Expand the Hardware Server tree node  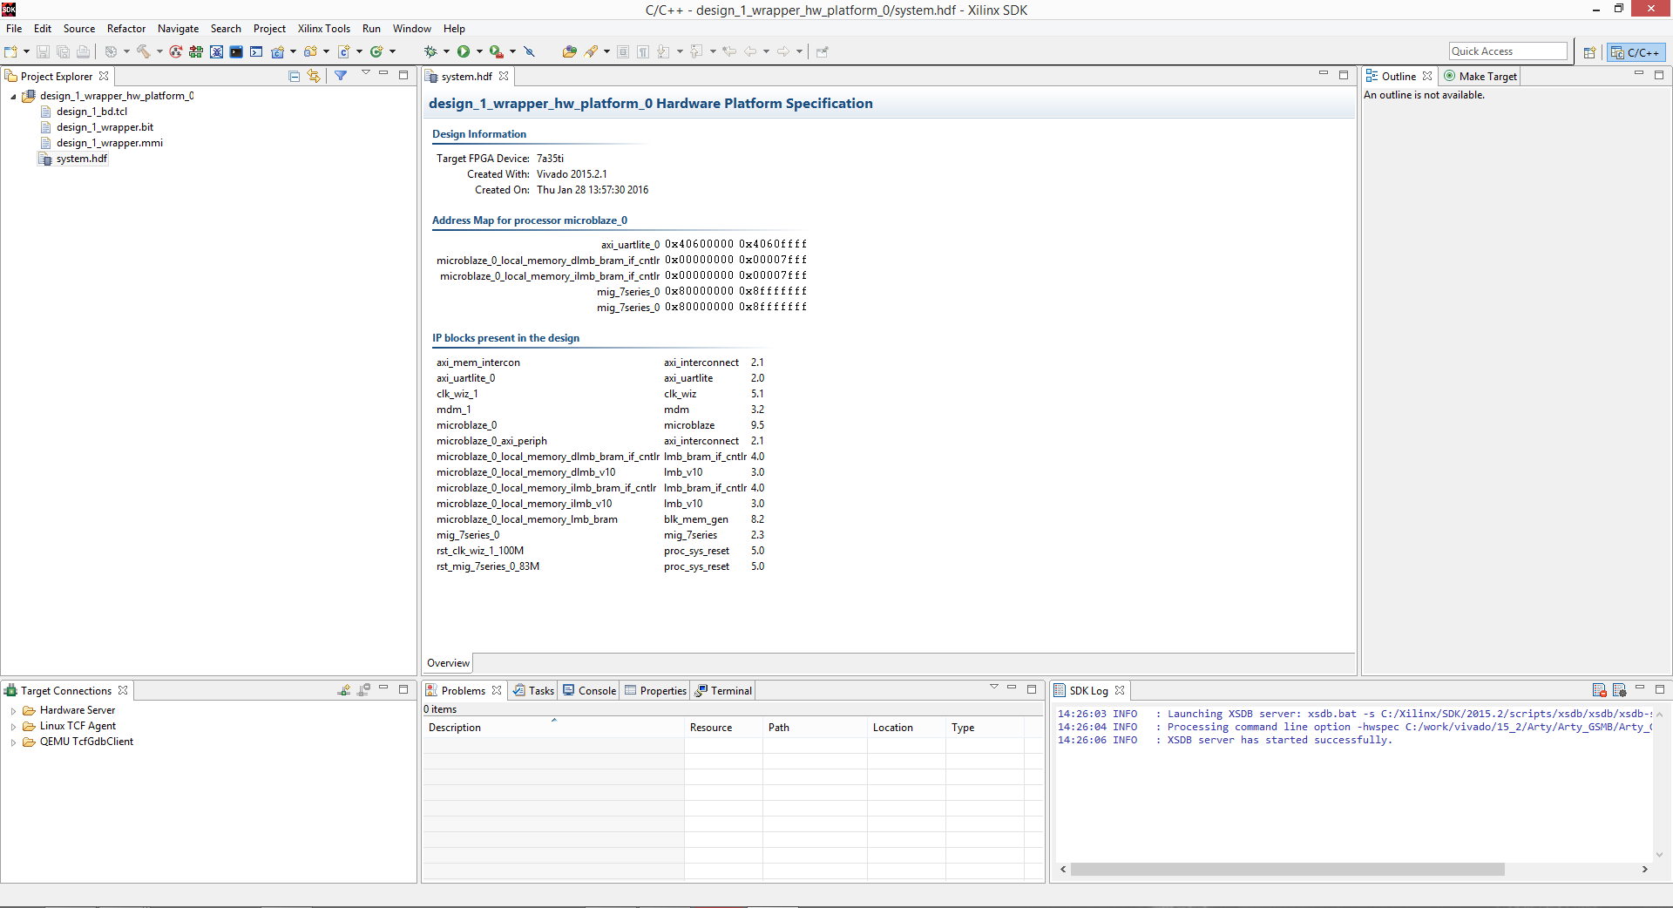(14, 711)
